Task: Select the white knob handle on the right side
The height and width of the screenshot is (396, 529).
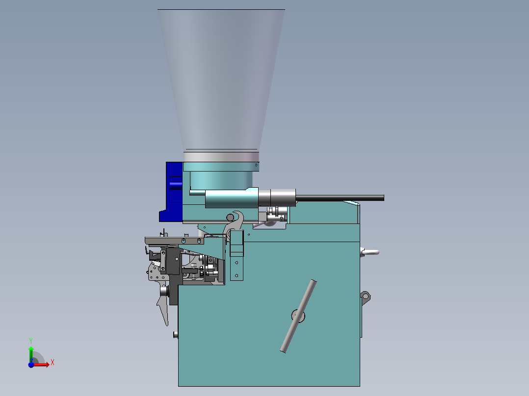Action: coord(370,252)
